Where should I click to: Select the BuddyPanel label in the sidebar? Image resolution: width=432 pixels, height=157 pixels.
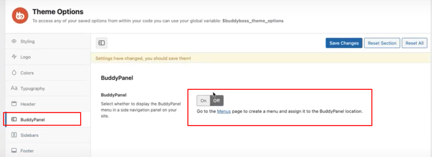32,120
